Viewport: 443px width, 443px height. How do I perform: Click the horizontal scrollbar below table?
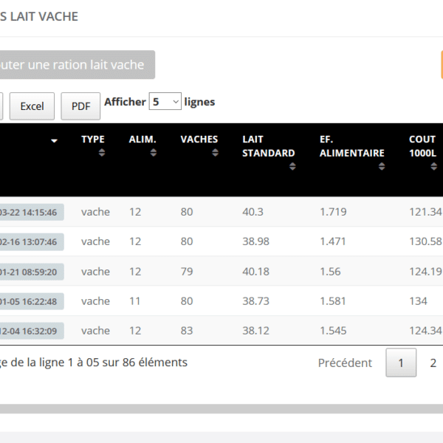coord(221,408)
